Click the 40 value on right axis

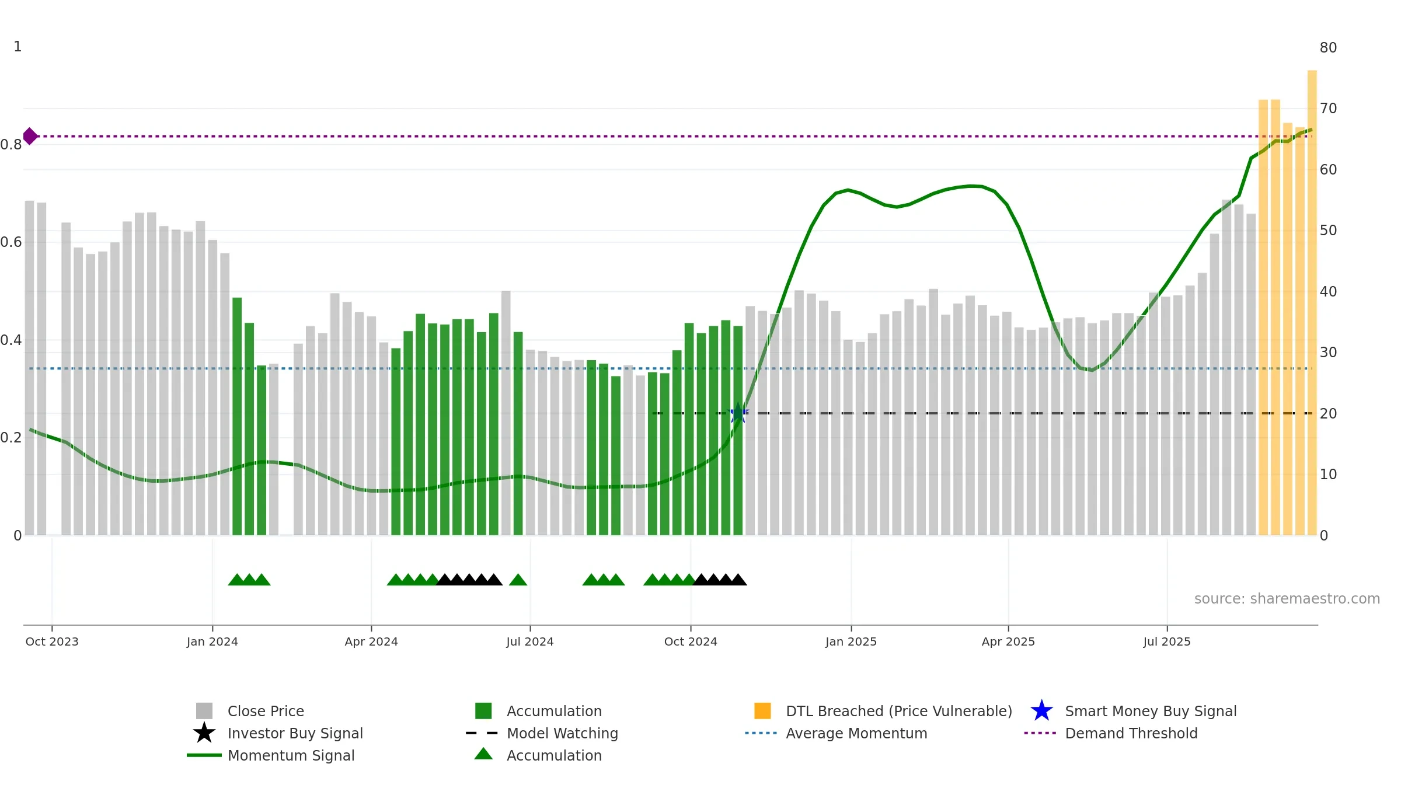point(1328,292)
